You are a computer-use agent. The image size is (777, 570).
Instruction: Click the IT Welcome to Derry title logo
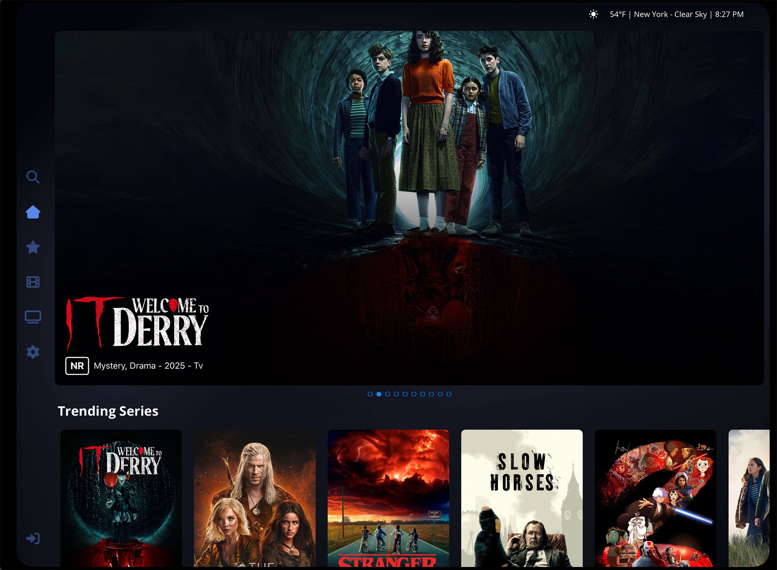coord(138,322)
